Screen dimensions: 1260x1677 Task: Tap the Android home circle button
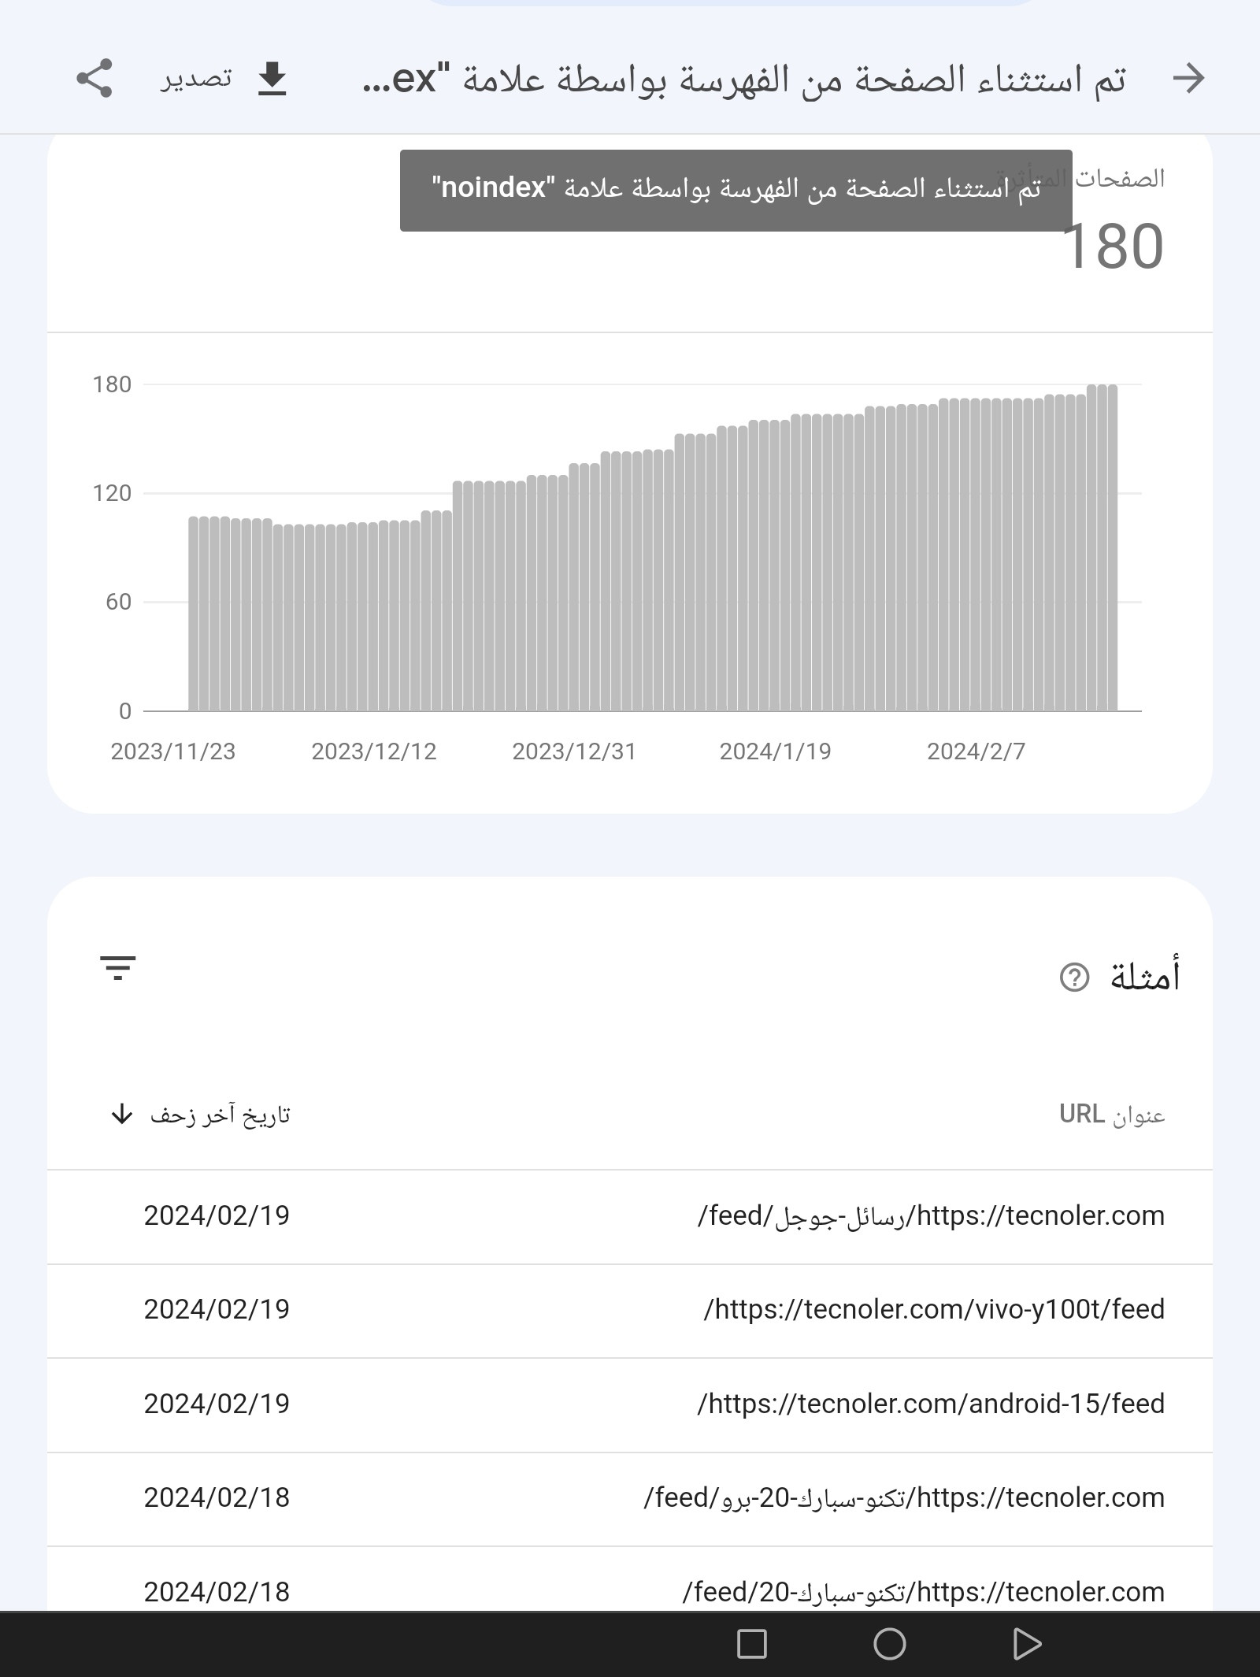(890, 1644)
